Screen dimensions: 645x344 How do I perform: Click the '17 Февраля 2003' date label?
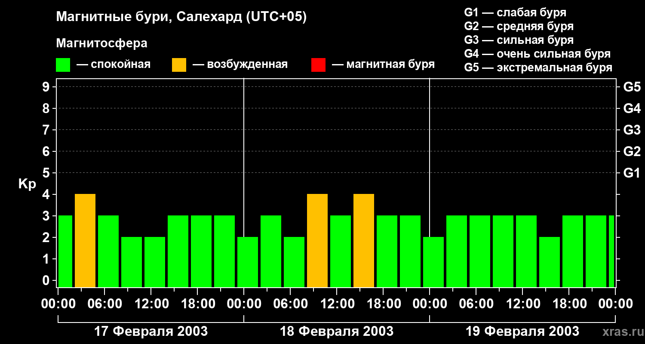(151, 332)
